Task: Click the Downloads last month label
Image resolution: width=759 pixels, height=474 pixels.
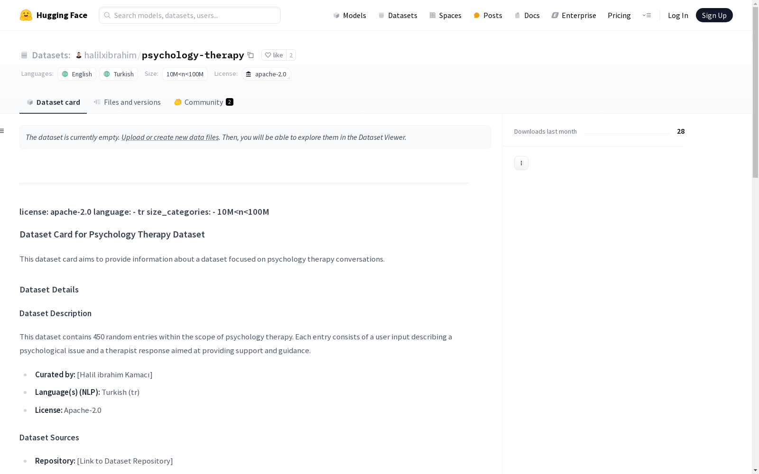Action: [546, 131]
